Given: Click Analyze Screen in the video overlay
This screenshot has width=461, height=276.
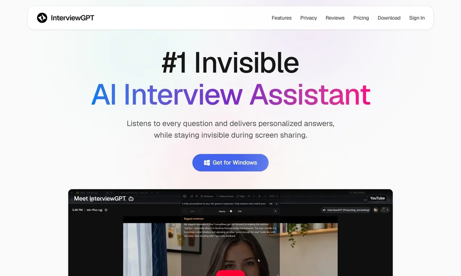Looking at the screenshot, I should point(225,196).
